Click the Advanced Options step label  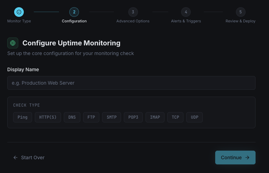133,21
